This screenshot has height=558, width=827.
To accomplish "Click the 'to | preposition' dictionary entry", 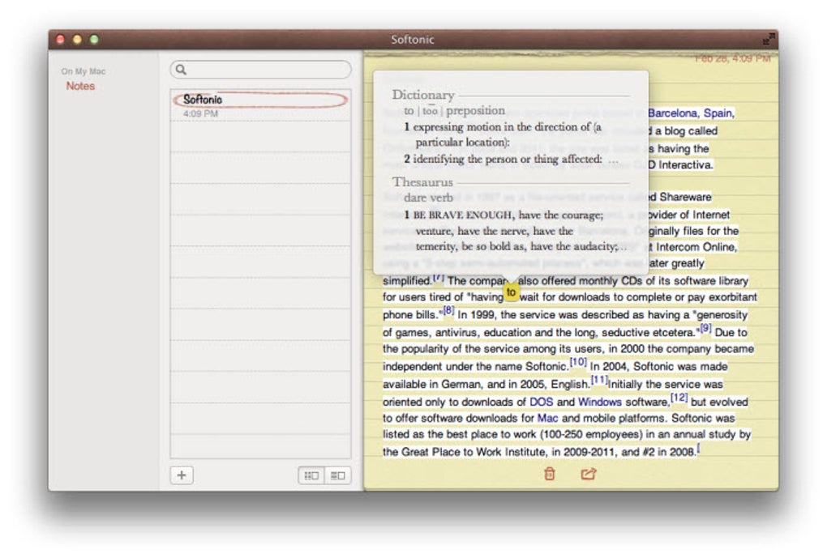I will point(455,111).
